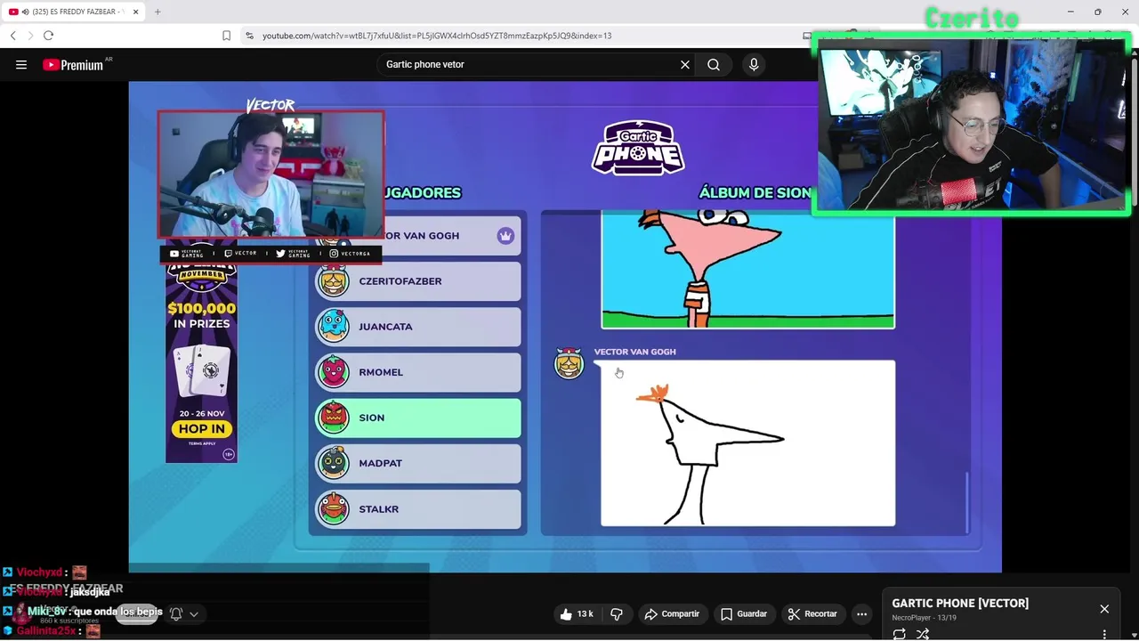The width and height of the screenshot is (1139, 641).
Task: Start voice search with microphone
Action: pyautogui.click(x=754, y=64)
